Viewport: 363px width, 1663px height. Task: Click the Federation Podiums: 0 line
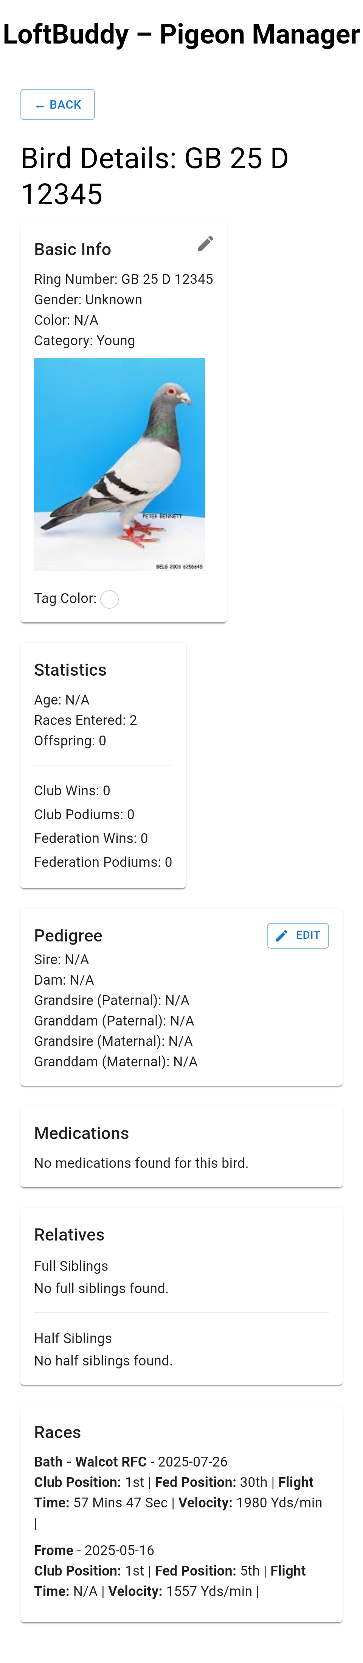point(103,862)
